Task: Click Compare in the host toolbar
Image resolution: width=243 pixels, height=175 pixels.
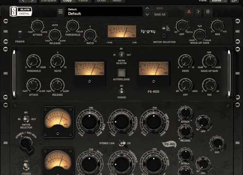Action: pyautogui.click(x=49, y=1)
